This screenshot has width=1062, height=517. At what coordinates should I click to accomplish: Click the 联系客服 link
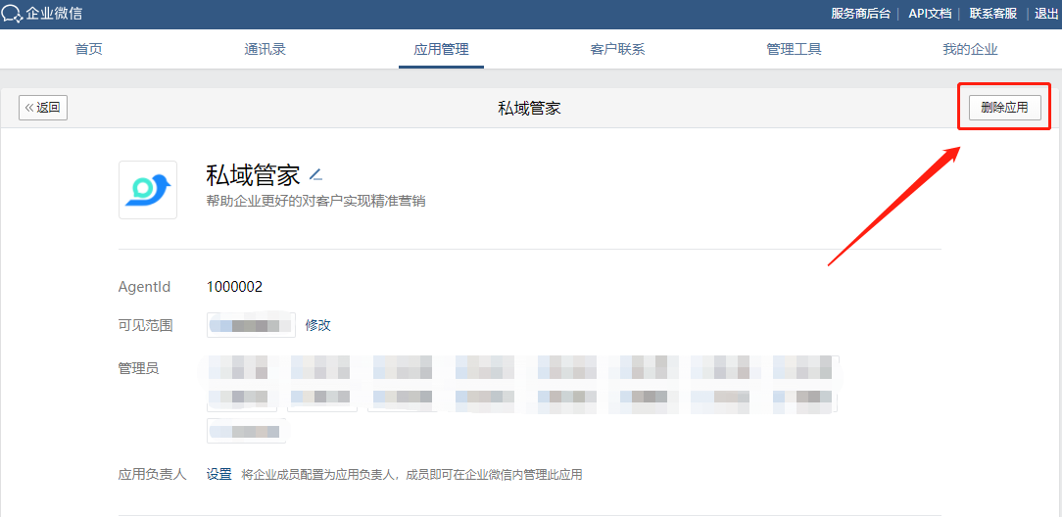click(993, 14)
